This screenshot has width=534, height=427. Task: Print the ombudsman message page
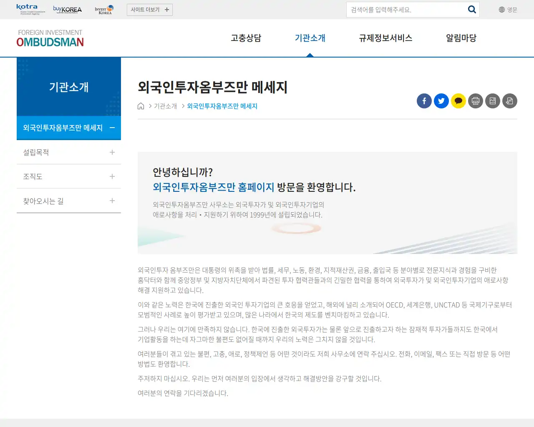pyautogui.click(x=475, y=101)
